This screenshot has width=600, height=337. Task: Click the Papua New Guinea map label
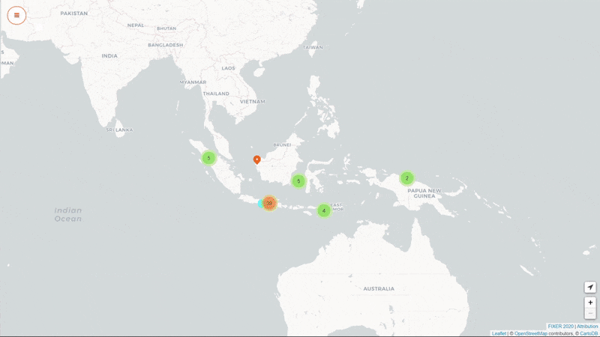click(x=427, y=190)
